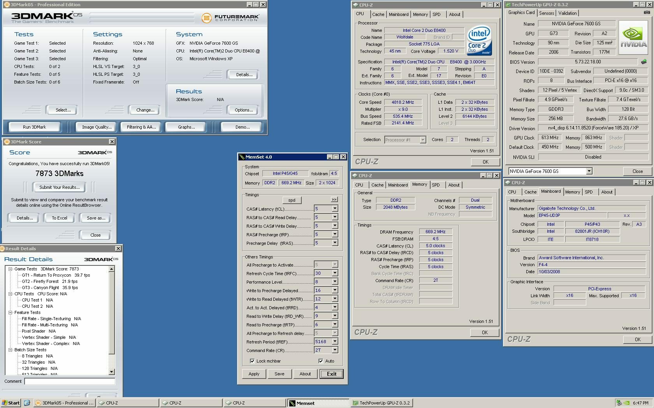Click Filtering & AA button
Screen dimensions: 654x408
coord(141,127)
